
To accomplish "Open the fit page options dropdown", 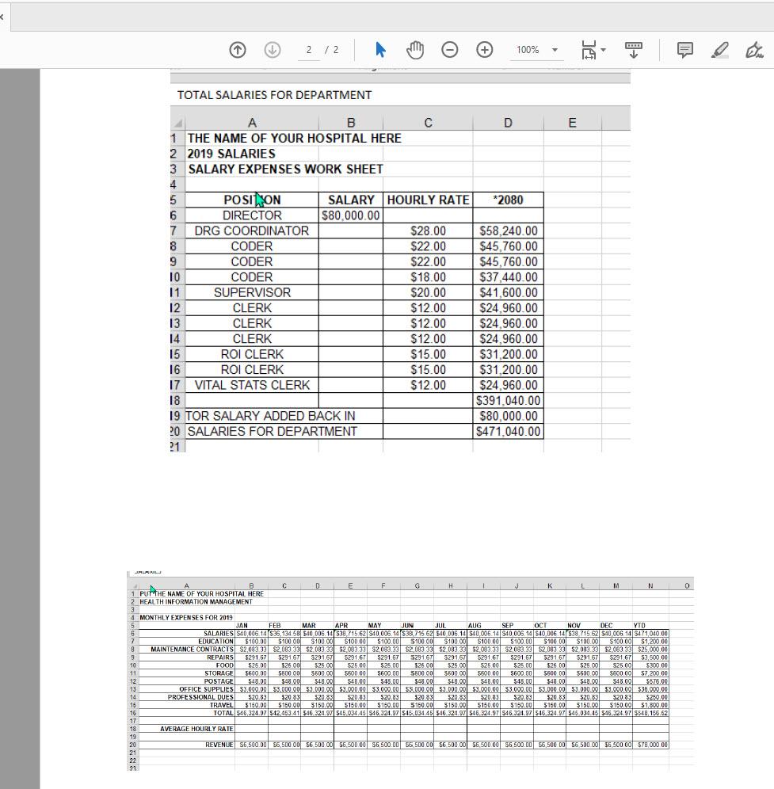I will point(593,50).
